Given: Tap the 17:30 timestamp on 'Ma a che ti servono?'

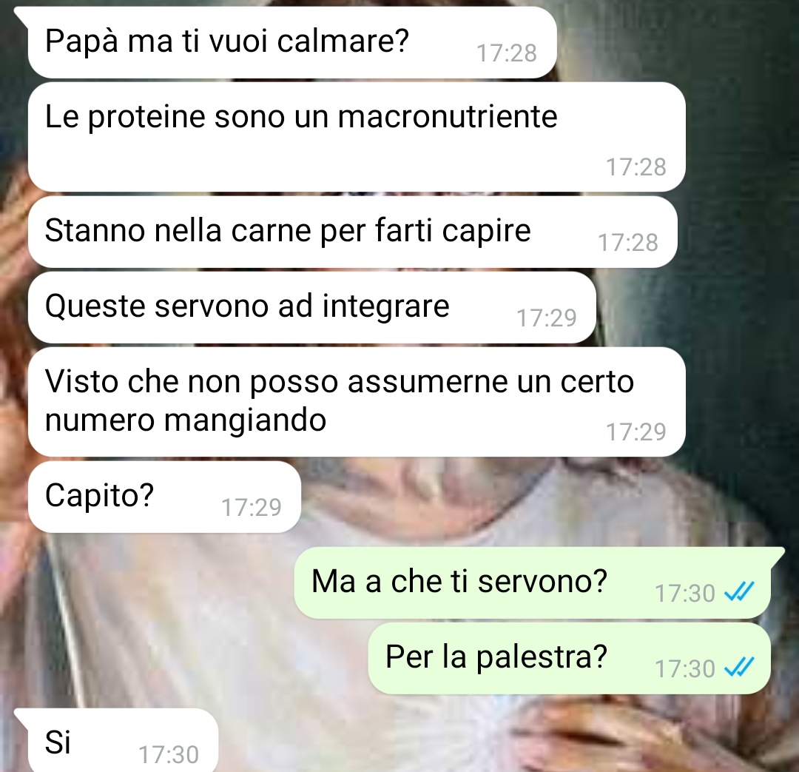Looking at the screenshot, I should (x=685, y=594).
